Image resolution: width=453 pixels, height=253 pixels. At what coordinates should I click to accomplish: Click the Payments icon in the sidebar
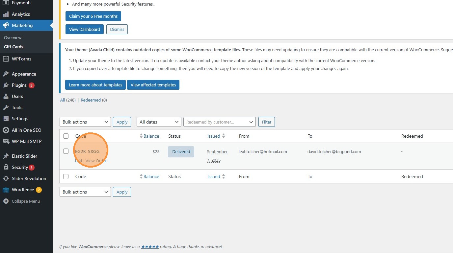(x=6, y=3)
